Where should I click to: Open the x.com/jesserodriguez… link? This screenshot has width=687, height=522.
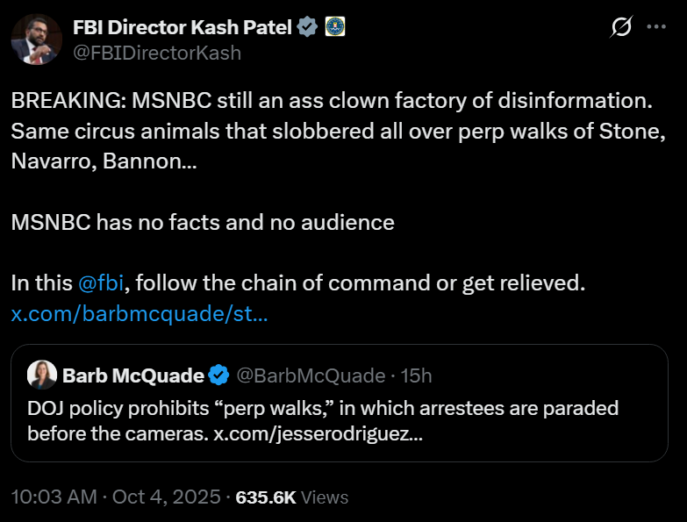pyautogui.click(x=319, y=433)
